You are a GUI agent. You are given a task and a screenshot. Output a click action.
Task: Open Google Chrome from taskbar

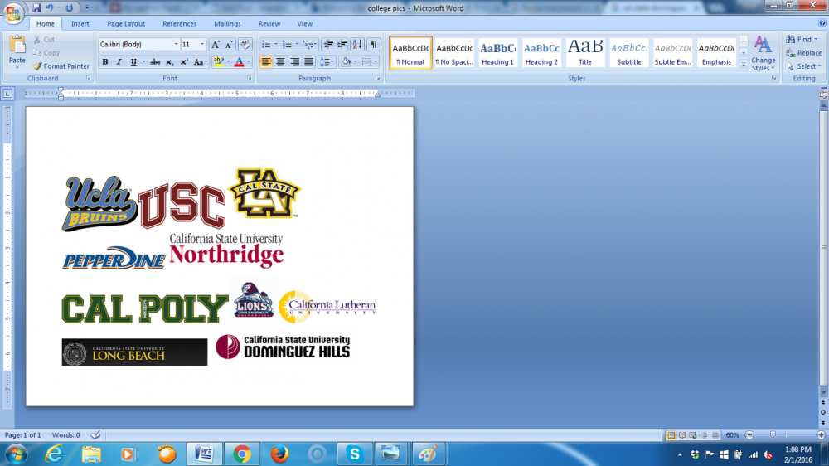pos(241,454)
